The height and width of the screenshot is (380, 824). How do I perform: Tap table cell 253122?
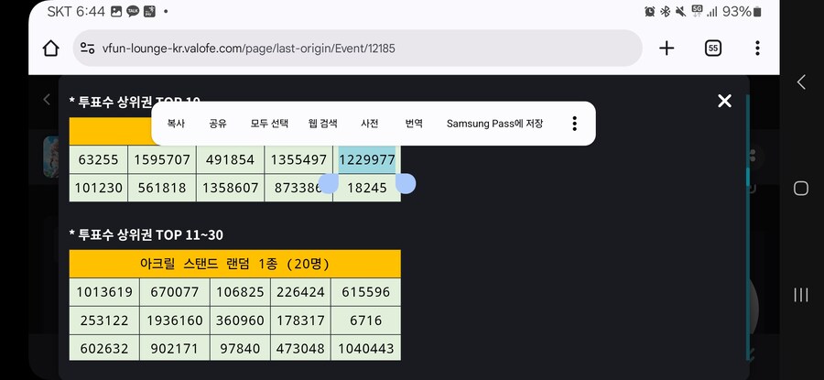click(104, 320)
